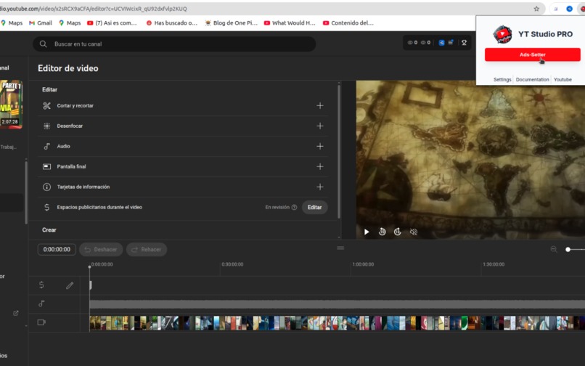Click the YT Studio PRO logo image

click(x=502, y=34)
